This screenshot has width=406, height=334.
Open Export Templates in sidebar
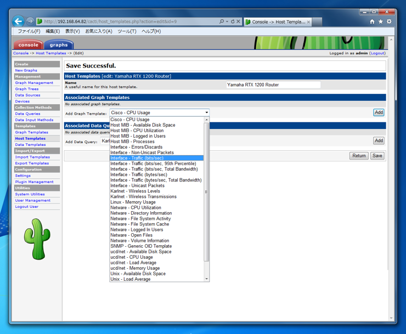32,163
